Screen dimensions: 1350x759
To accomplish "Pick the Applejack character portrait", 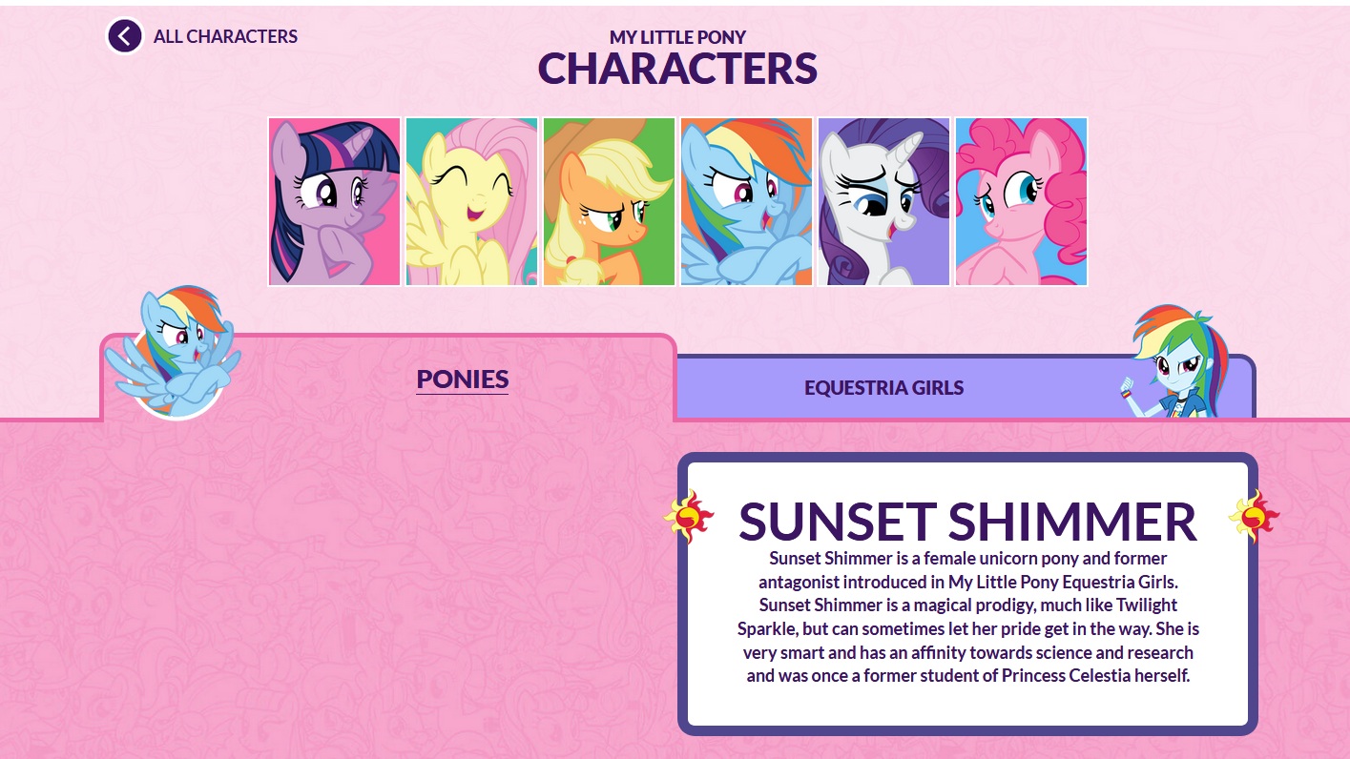I will 610,201.
